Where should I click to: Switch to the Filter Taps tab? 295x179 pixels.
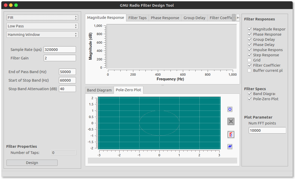coord(137,18)
